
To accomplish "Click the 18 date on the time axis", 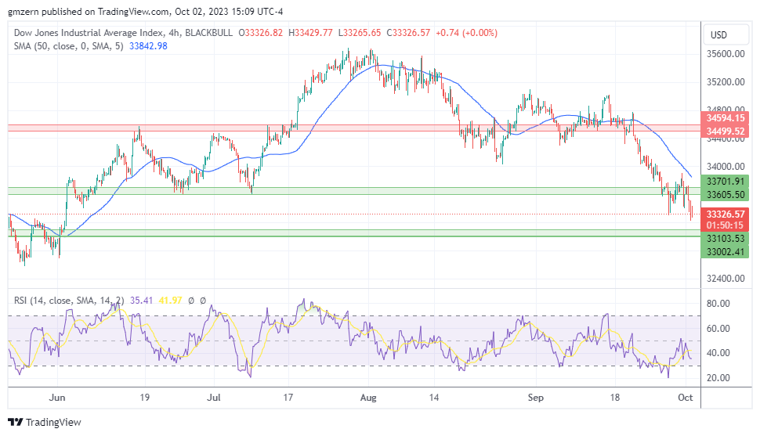I will 614,397.
